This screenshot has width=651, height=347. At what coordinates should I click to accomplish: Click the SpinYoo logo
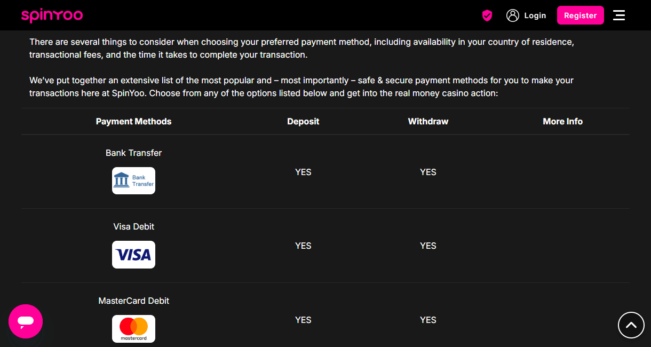(52, 15)
